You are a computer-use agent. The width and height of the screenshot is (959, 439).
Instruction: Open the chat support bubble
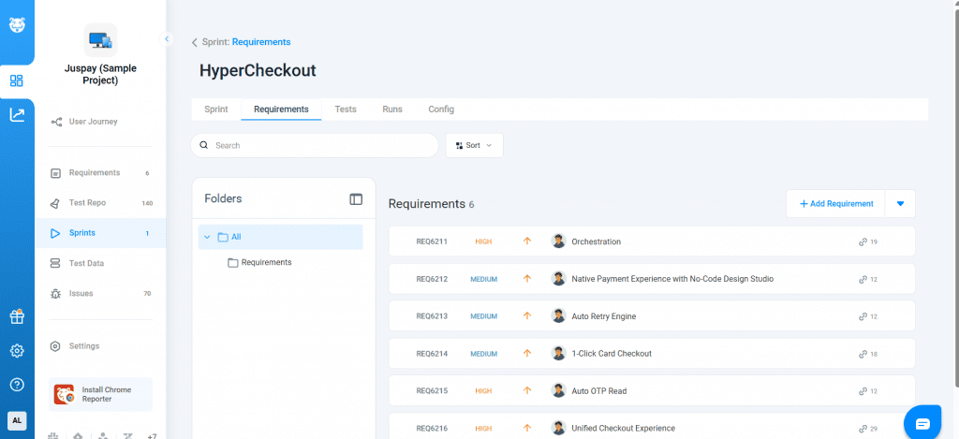[x=922, y=423]
